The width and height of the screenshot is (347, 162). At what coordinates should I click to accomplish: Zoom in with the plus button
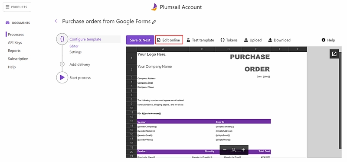[243, 150]
